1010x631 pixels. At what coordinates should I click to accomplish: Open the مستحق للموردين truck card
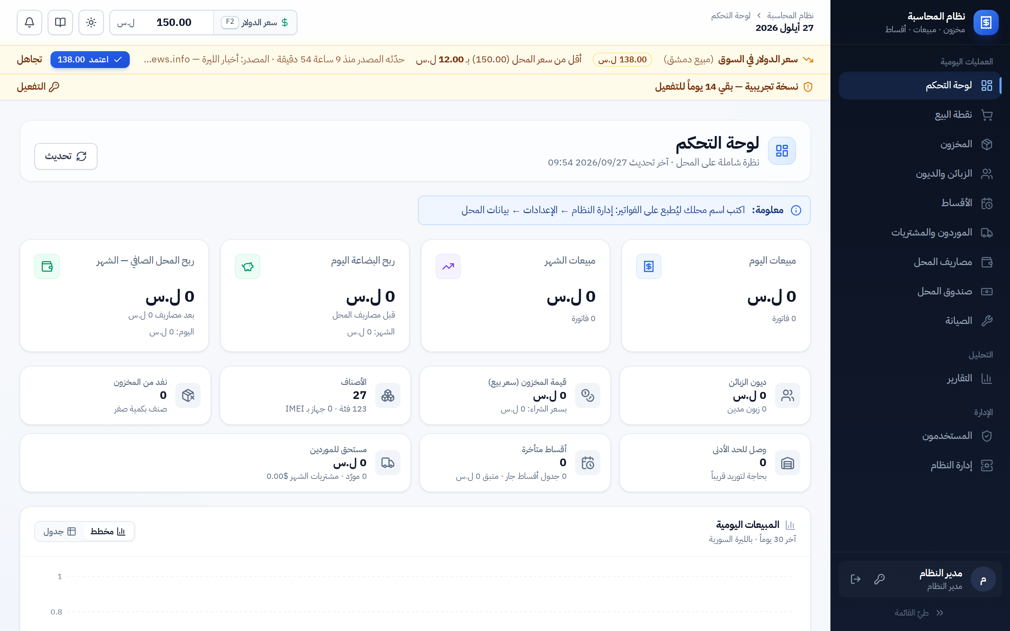point(215,463)
